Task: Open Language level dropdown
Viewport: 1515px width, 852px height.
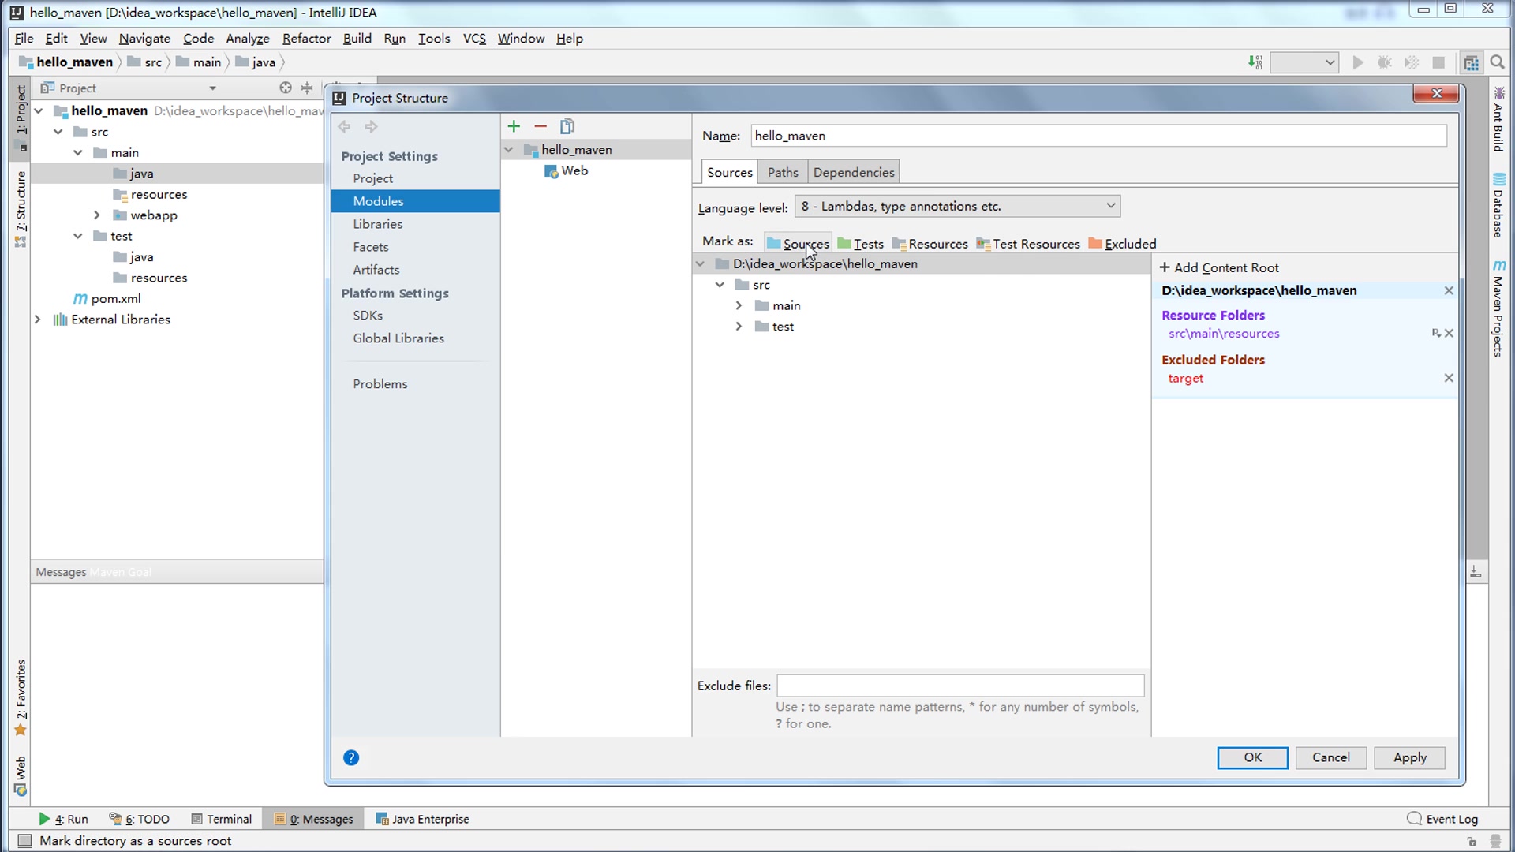Action: coord(1110,206)
